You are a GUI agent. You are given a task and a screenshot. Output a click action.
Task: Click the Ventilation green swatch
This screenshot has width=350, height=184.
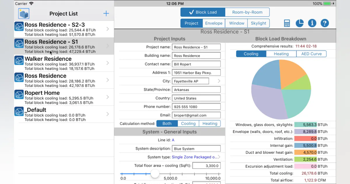coord(305,159)
